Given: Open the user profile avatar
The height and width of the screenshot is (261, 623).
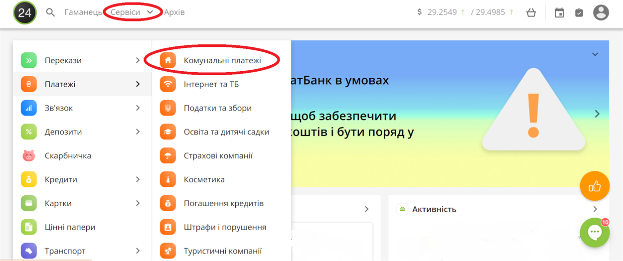Looking at the screenshot, I should tap(601, 12).
